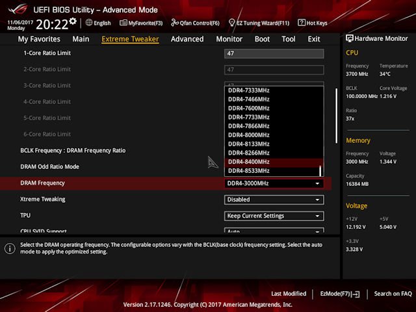The height and width of the screenshot is (312, 416).
Task: Click the +3.3V reading 3.328 V
Action: (x=354, y=250)
